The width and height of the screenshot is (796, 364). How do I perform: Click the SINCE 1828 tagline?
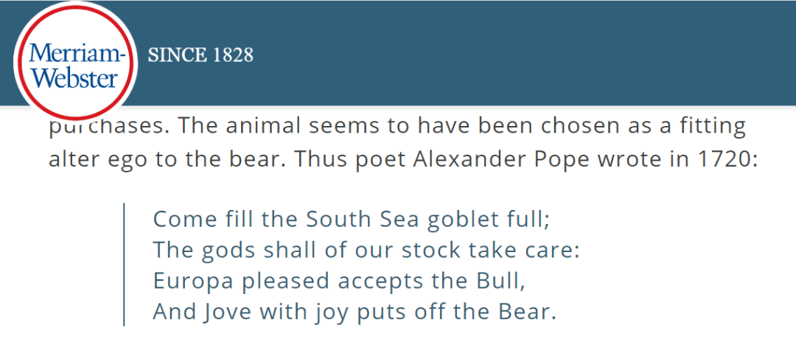(x=200, y=55)
